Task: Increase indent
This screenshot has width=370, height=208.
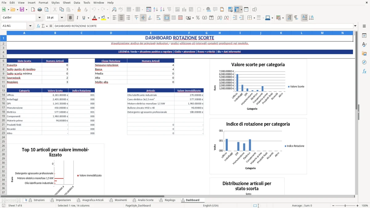Action: tap(235, 18)
